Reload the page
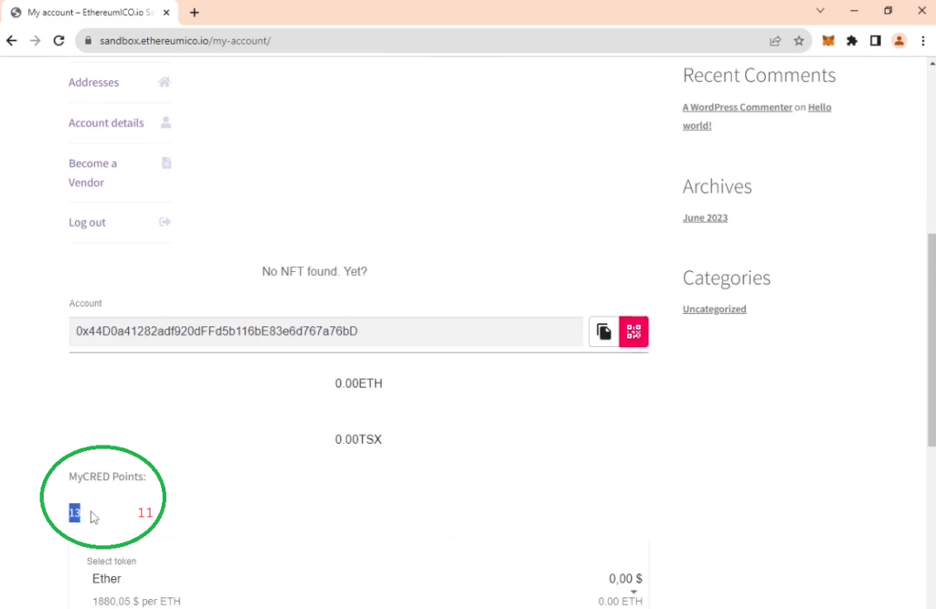This screenshot has width=936, height=609. point(59,40)
